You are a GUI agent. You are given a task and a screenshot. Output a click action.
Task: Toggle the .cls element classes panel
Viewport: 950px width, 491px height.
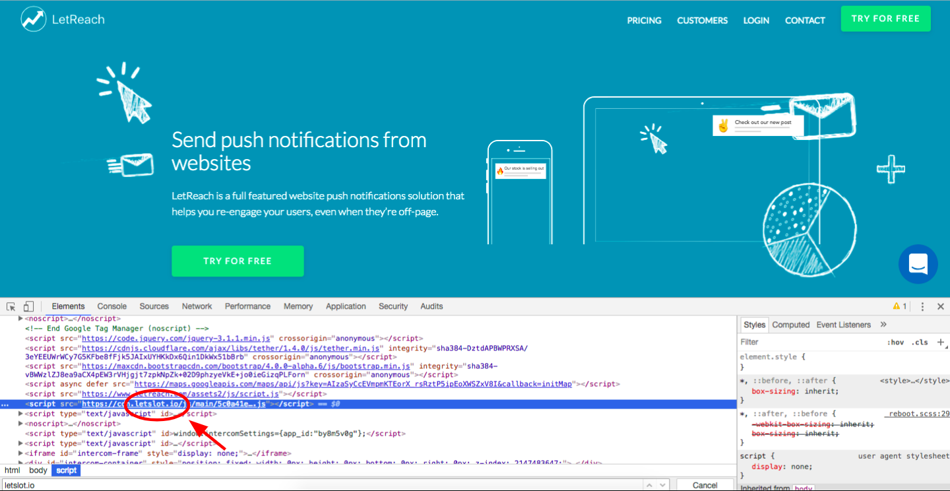click(920, 342)
